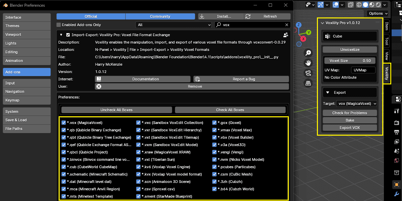
Task: Click the zoom magnifier viewport navigation icon
Action: click(309, 53)
